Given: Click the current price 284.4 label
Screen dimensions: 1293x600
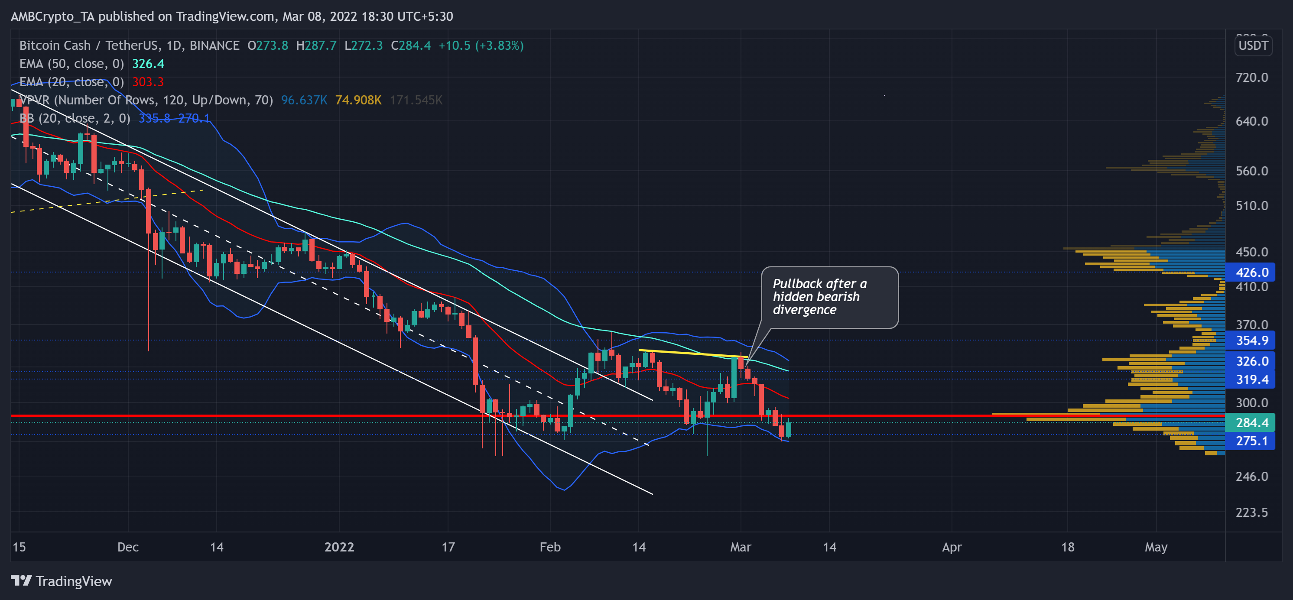Looking at the screenshot, I should [1250, 423].
